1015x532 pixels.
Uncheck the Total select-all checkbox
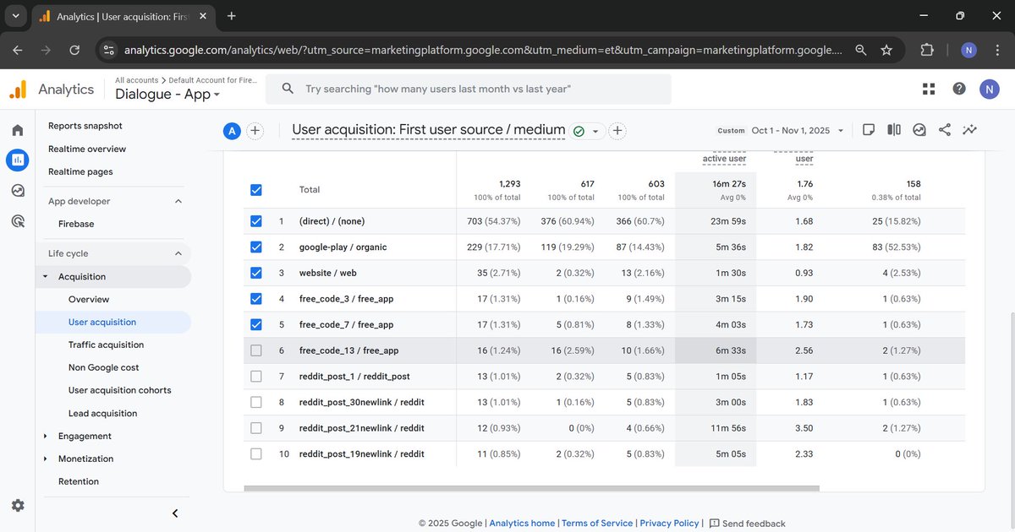[x=255, y=190]
